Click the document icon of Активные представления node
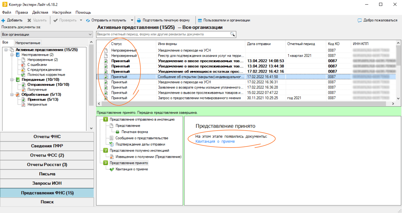The height and width of the screenshot is (213, 402). (12, 50)
